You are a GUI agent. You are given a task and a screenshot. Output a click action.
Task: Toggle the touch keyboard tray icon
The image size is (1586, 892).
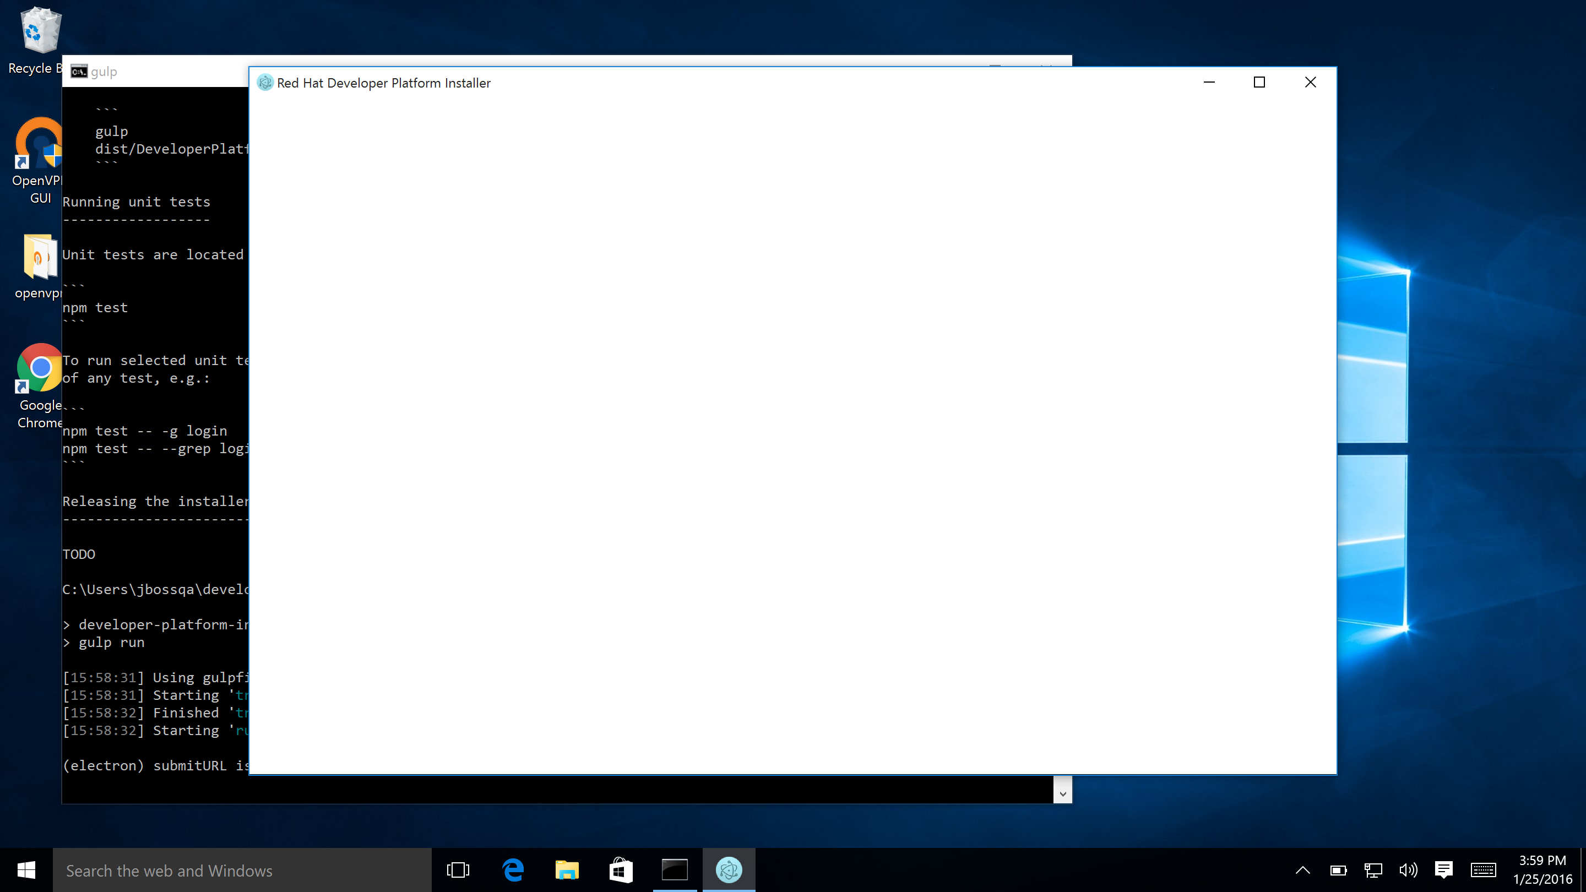click(1483, 870)
